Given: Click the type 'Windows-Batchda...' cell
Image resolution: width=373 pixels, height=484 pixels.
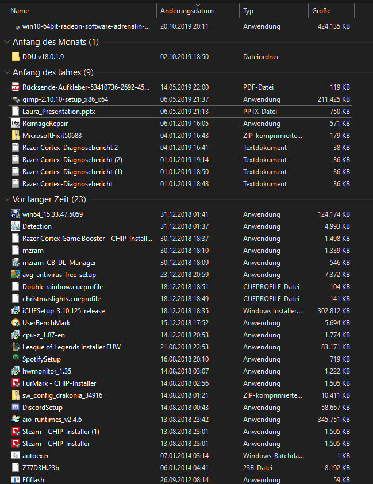Looking at the screenshot, I should point(274,456).
